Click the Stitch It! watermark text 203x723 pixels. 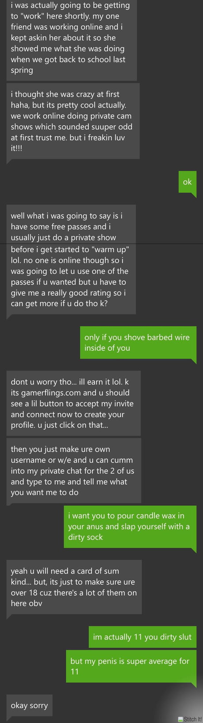[193, 719]
